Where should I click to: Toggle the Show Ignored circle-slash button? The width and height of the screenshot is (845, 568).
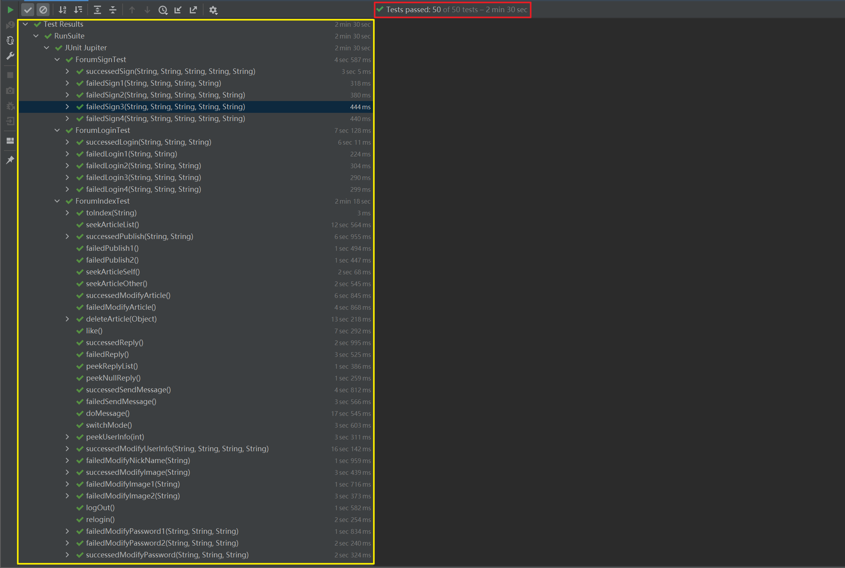coord(43,10)
